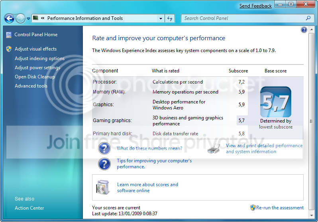Screen dimensions: 318x222
Task: Open Control Panel Home
Action: 36,35
